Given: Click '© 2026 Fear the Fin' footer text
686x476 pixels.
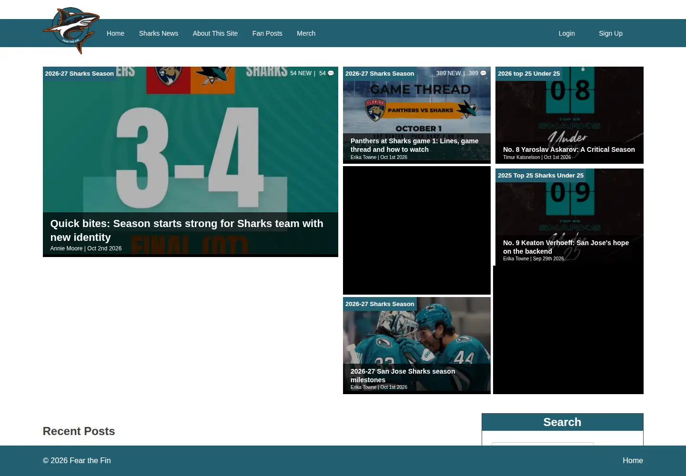Looking at the screenshot, I should [x=77, y=460].
